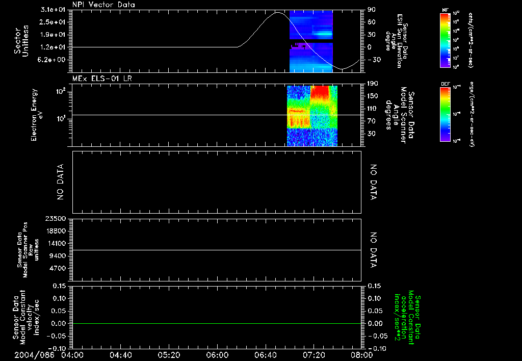Click the white line in the scanner position panel
The height and width of the screenshot is (361, 522).
pyautogui.click(x=217, y=250)
